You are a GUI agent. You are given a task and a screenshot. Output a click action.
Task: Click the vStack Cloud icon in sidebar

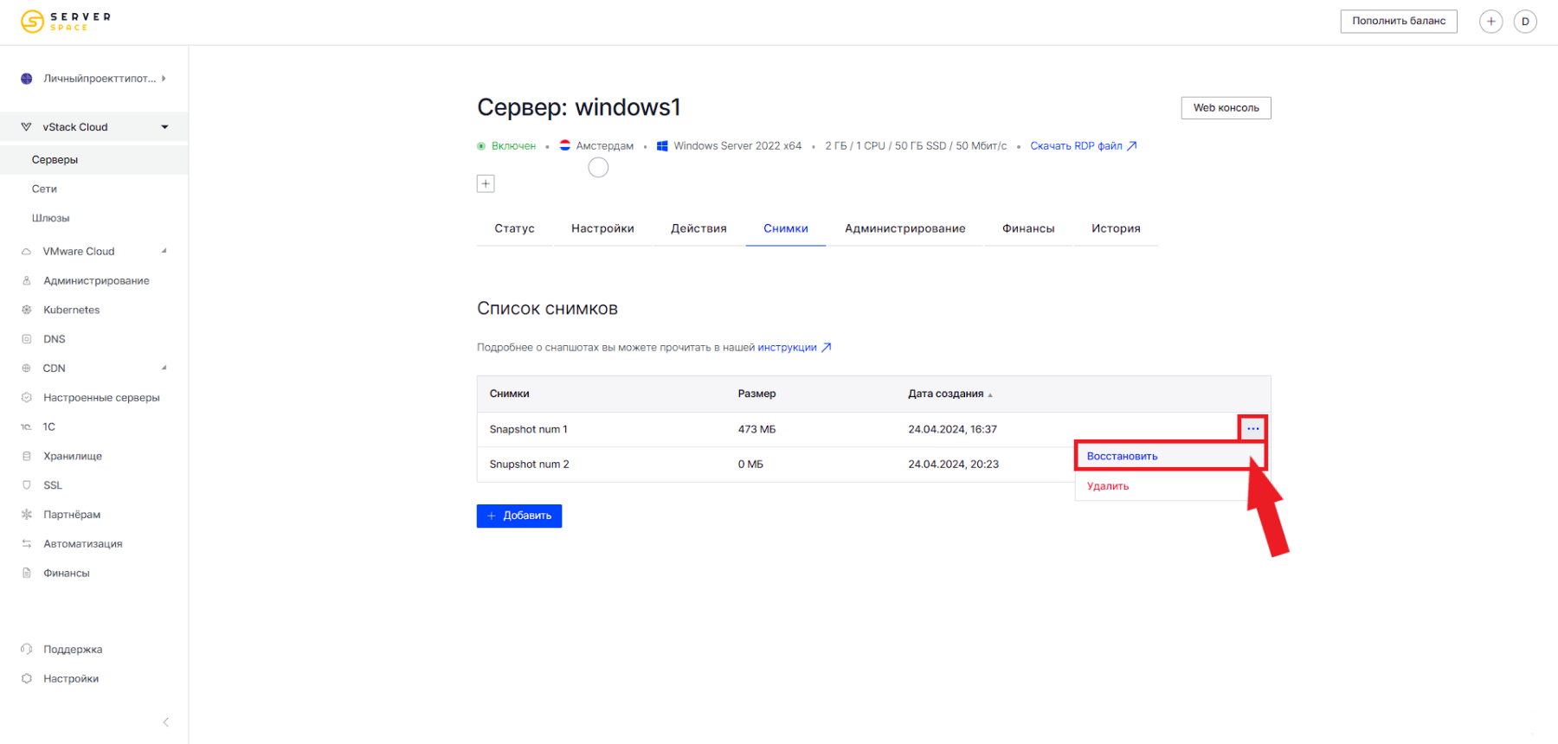pyautogui.click(x=26, y=127)
